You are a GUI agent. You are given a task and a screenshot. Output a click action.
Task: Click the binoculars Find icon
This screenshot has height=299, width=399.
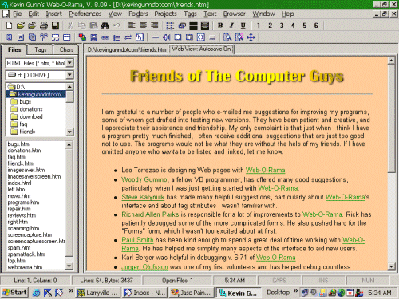(x=105, y=26)
